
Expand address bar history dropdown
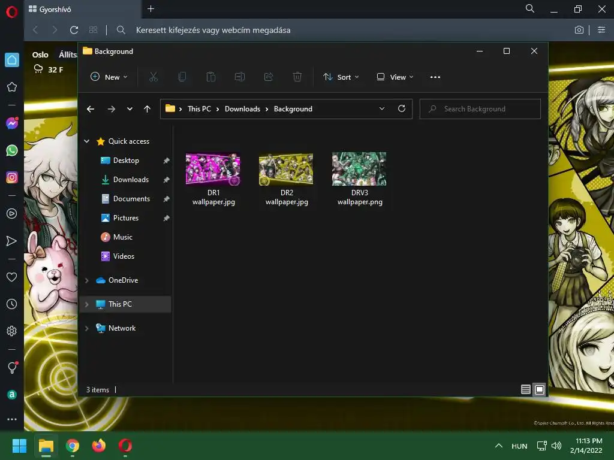point(382,109)
